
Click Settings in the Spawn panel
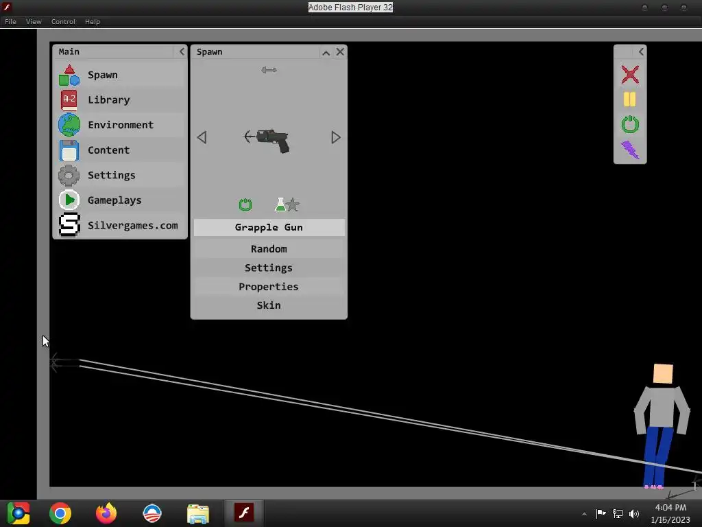[x=269, y=268]
